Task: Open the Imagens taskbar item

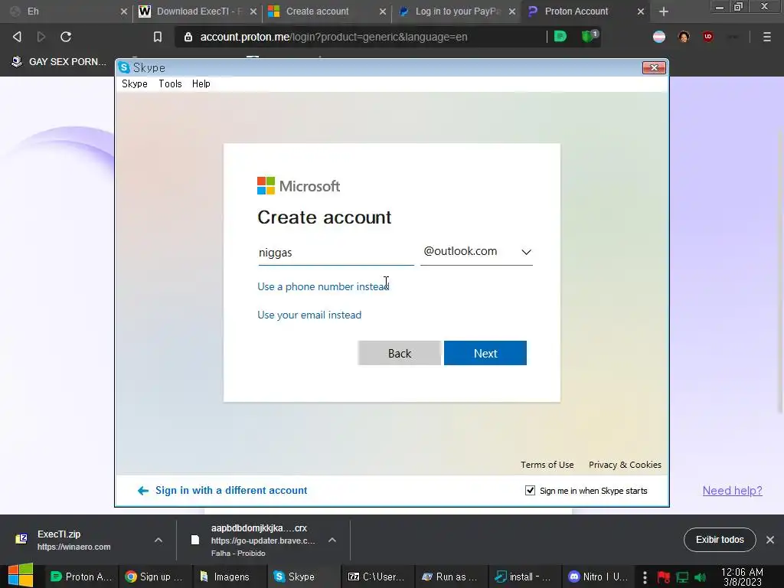Action: pos(228,577)
